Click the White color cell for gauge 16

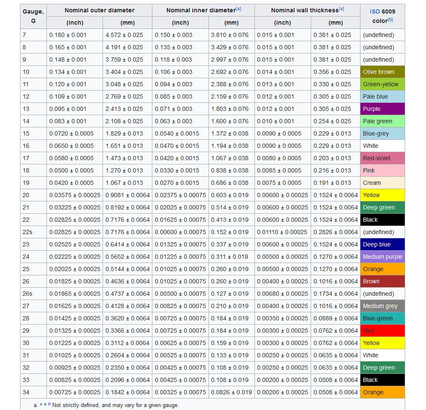click(383, 146)
